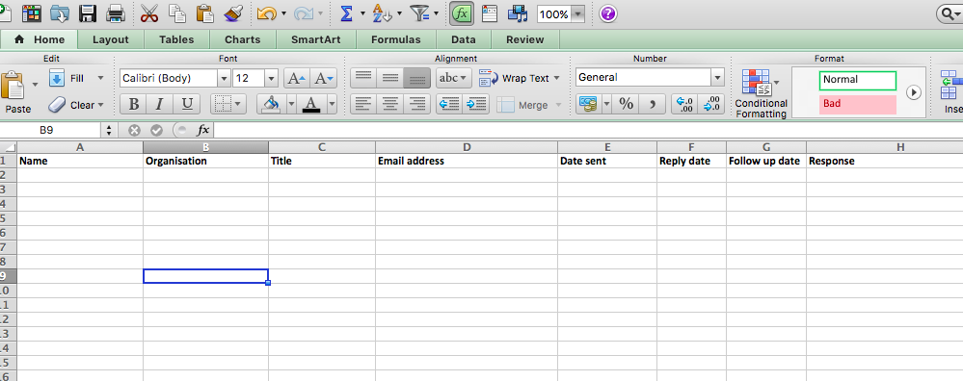Switch to the Data tab

(x=463, y=39)
